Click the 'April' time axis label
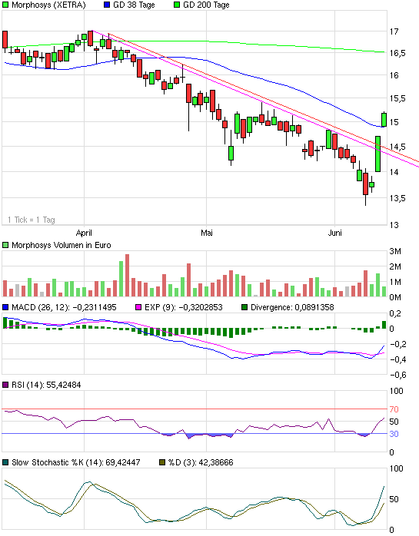Screen dimensions: 419x536 [84, 233]
